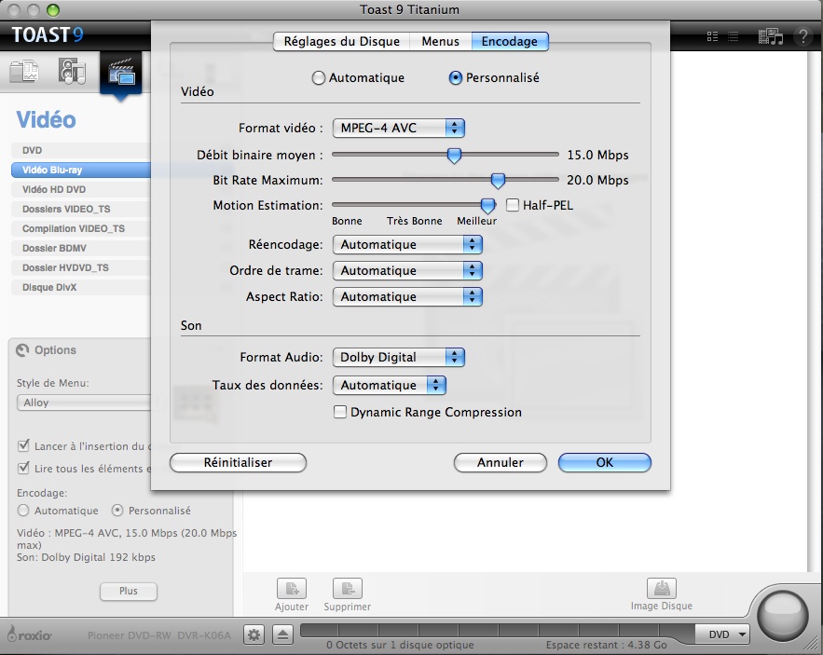The height and width of the screenshot is (655, 823).
Task: Click the disc space usage bar
Action: tap(498, 630)
